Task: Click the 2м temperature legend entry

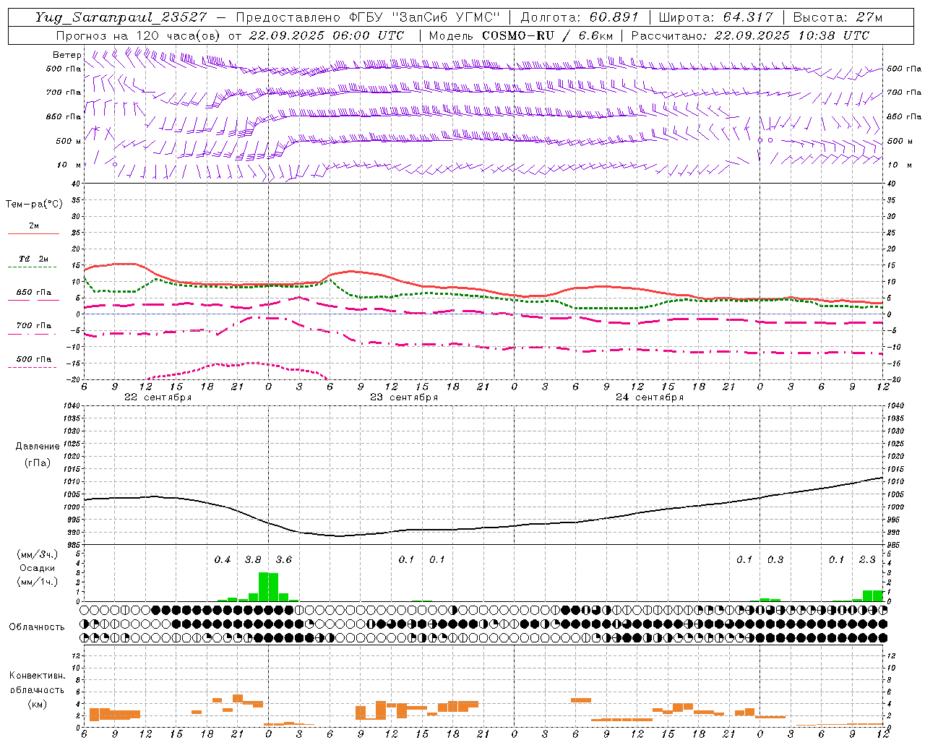Action: 34,225
